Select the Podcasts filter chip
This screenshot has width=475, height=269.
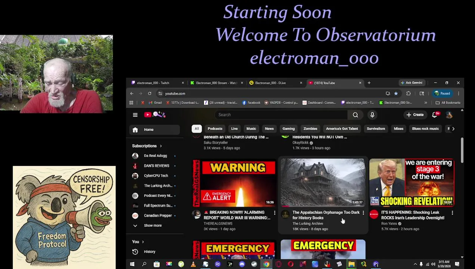[215, 129]
